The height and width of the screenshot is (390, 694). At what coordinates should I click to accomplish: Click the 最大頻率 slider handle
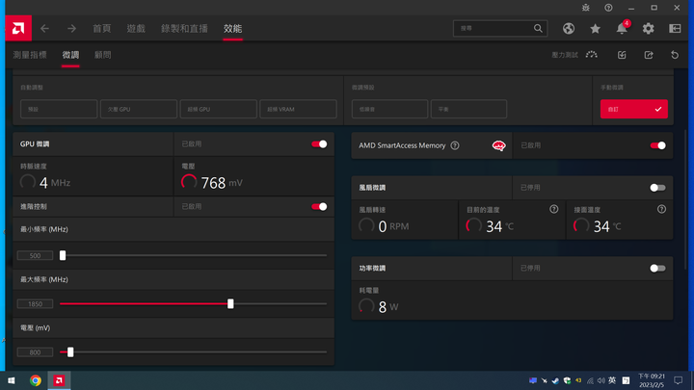230,303
